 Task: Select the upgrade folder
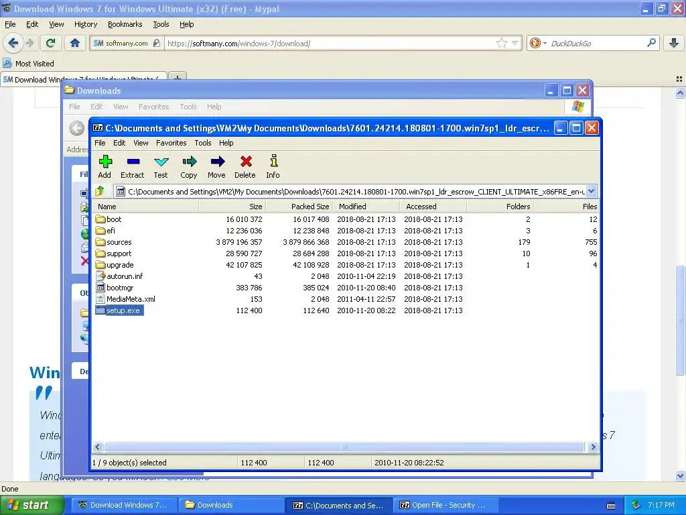click(x=115, y=264)
